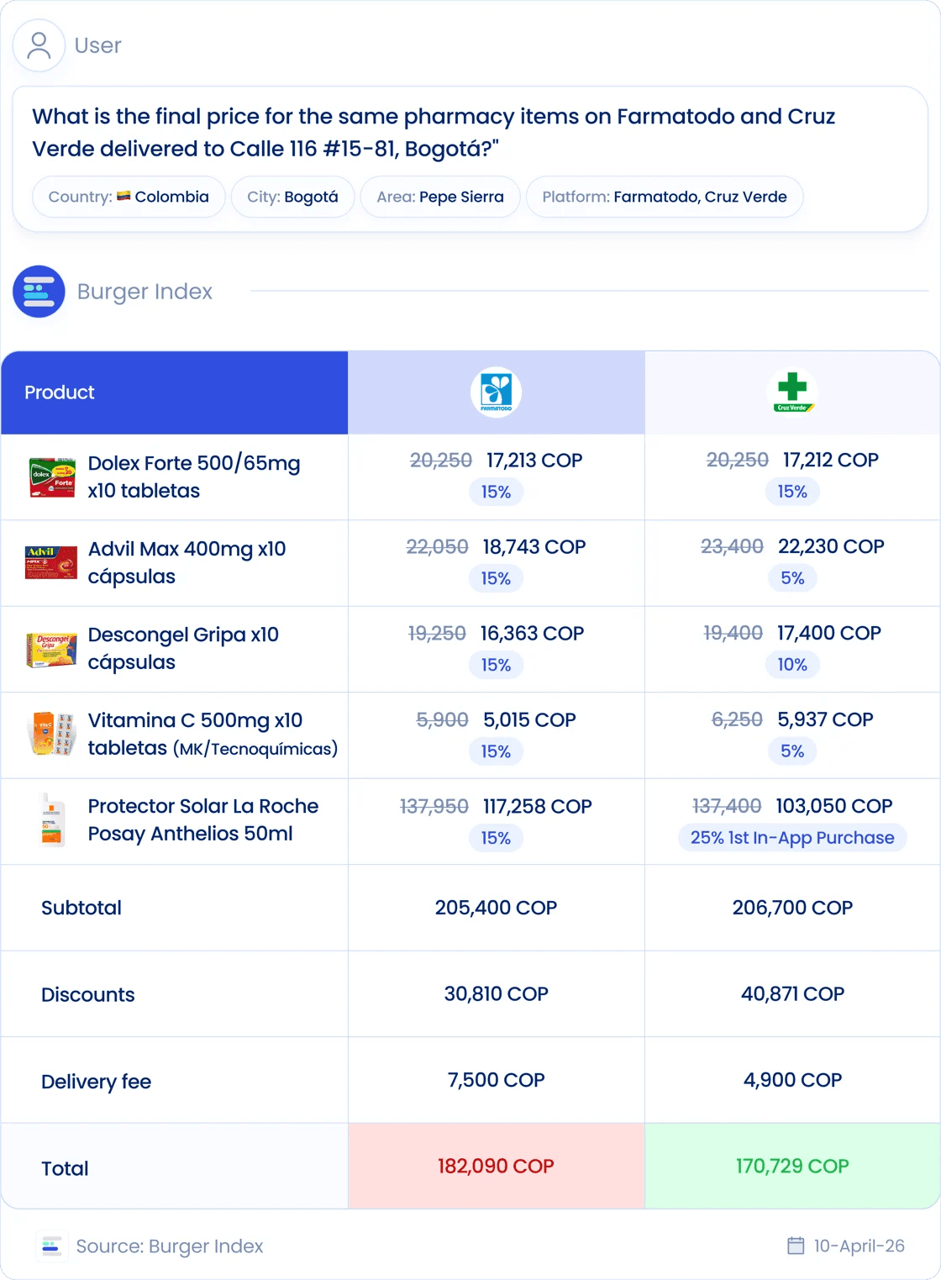Click the Vitamina C 500mg product name
The width and height of the screenshot is (941, 1280).
(x=213, y=734)
